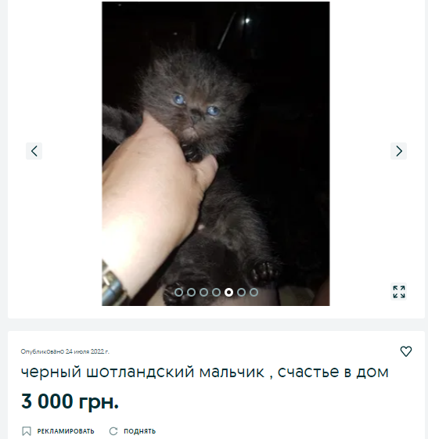The width and height of the screenshot is (428, 439).
Task: Select the third photo indicator dot
Action: (x=203, y=293)
